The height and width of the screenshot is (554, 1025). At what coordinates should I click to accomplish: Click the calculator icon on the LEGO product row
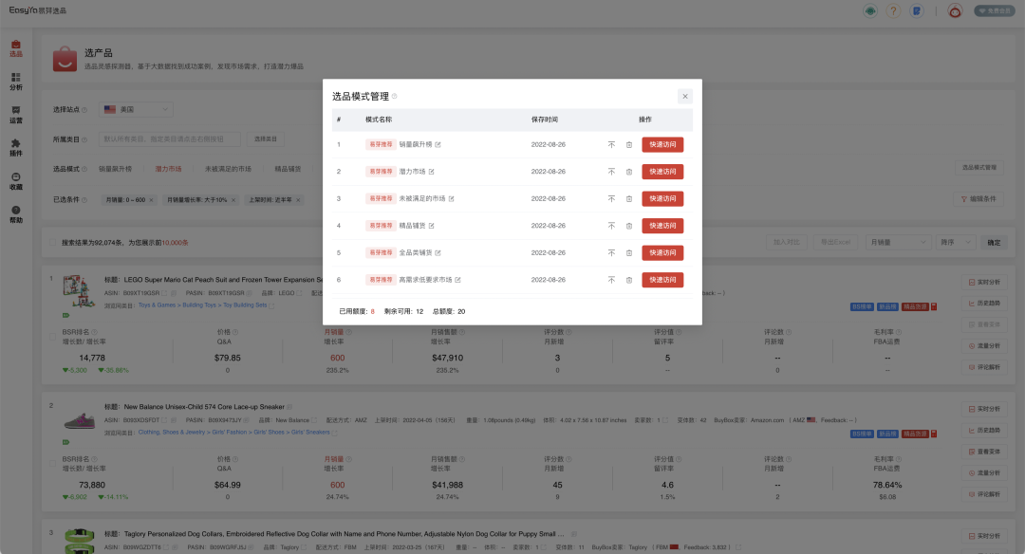(934, 306)
